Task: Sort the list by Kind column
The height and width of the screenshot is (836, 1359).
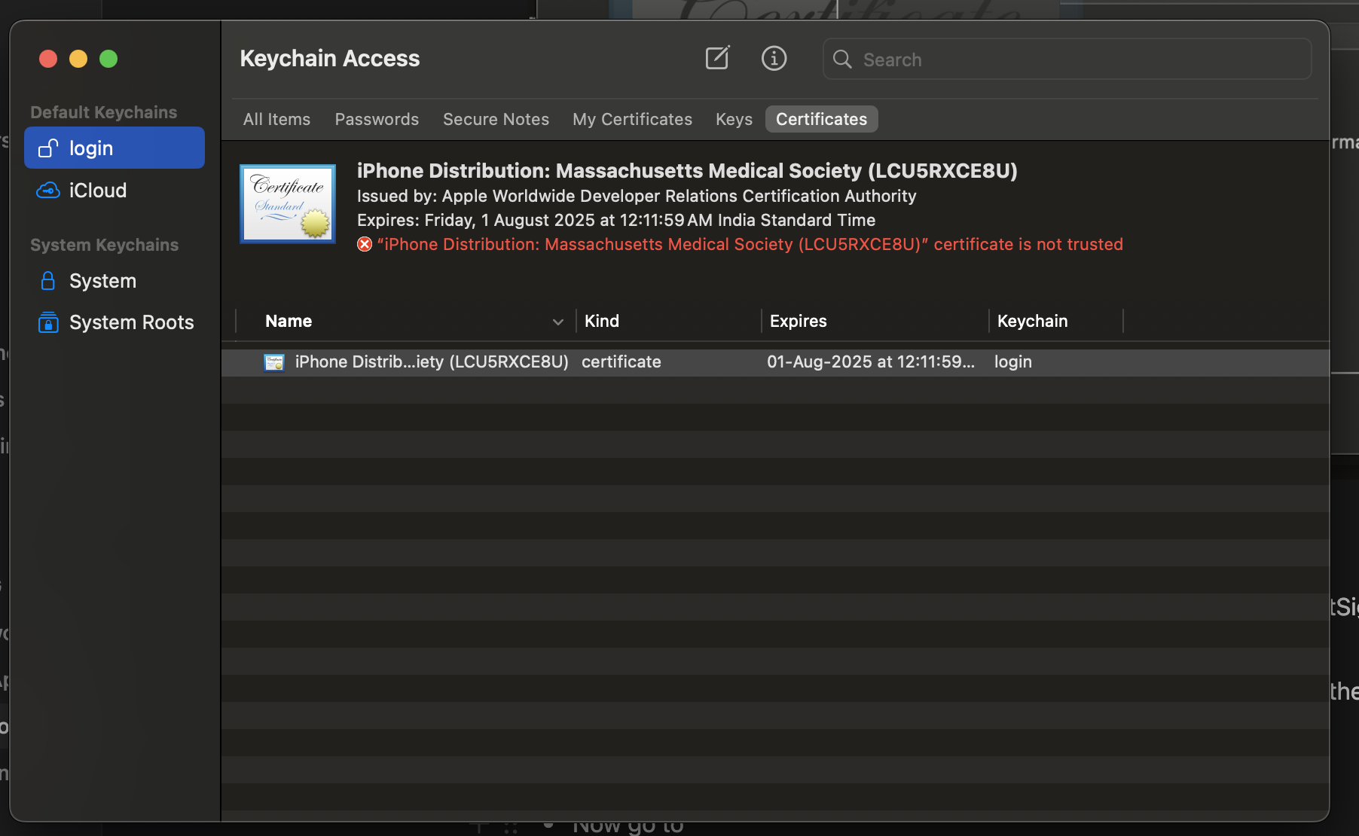Action: [x=602, y=321]
